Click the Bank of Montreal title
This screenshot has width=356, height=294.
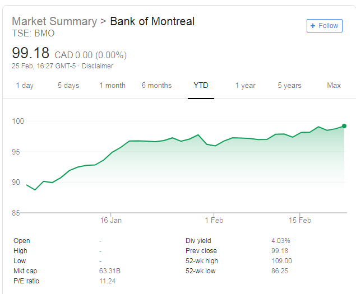(152, 22)
